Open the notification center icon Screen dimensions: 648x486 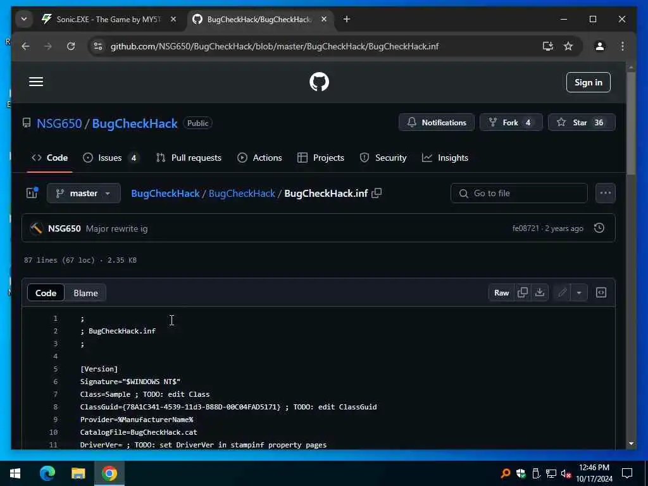tap(627, 473)
